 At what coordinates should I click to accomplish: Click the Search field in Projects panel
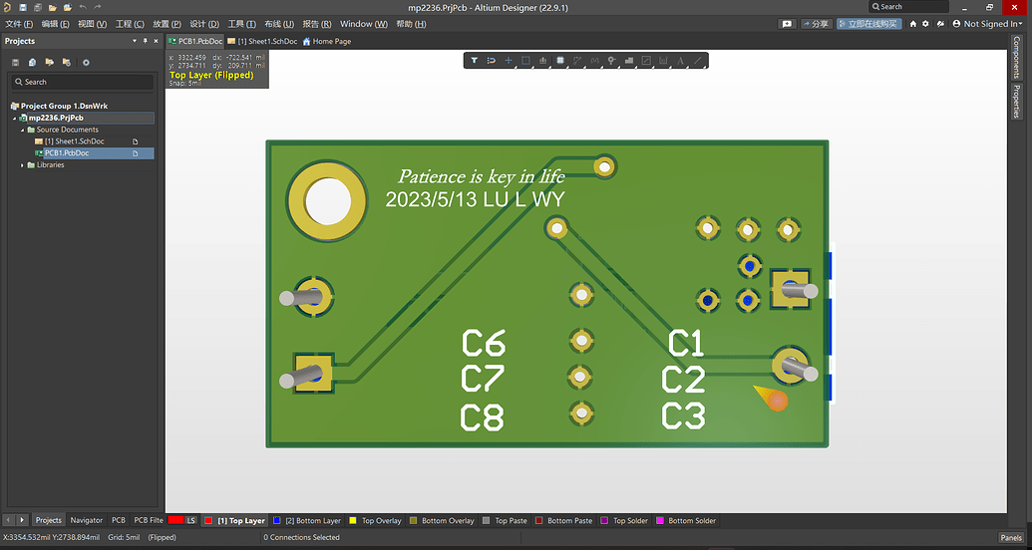pos(85,82)
